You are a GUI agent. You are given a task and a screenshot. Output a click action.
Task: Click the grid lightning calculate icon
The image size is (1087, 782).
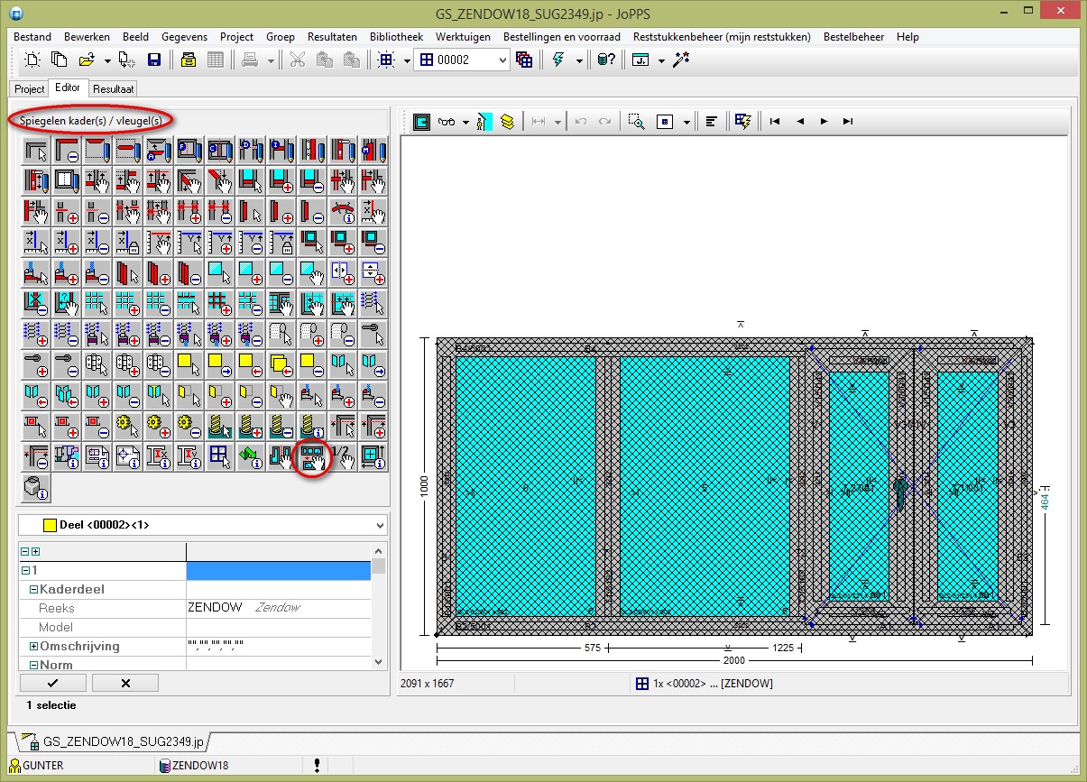click(x=743, y=121)
